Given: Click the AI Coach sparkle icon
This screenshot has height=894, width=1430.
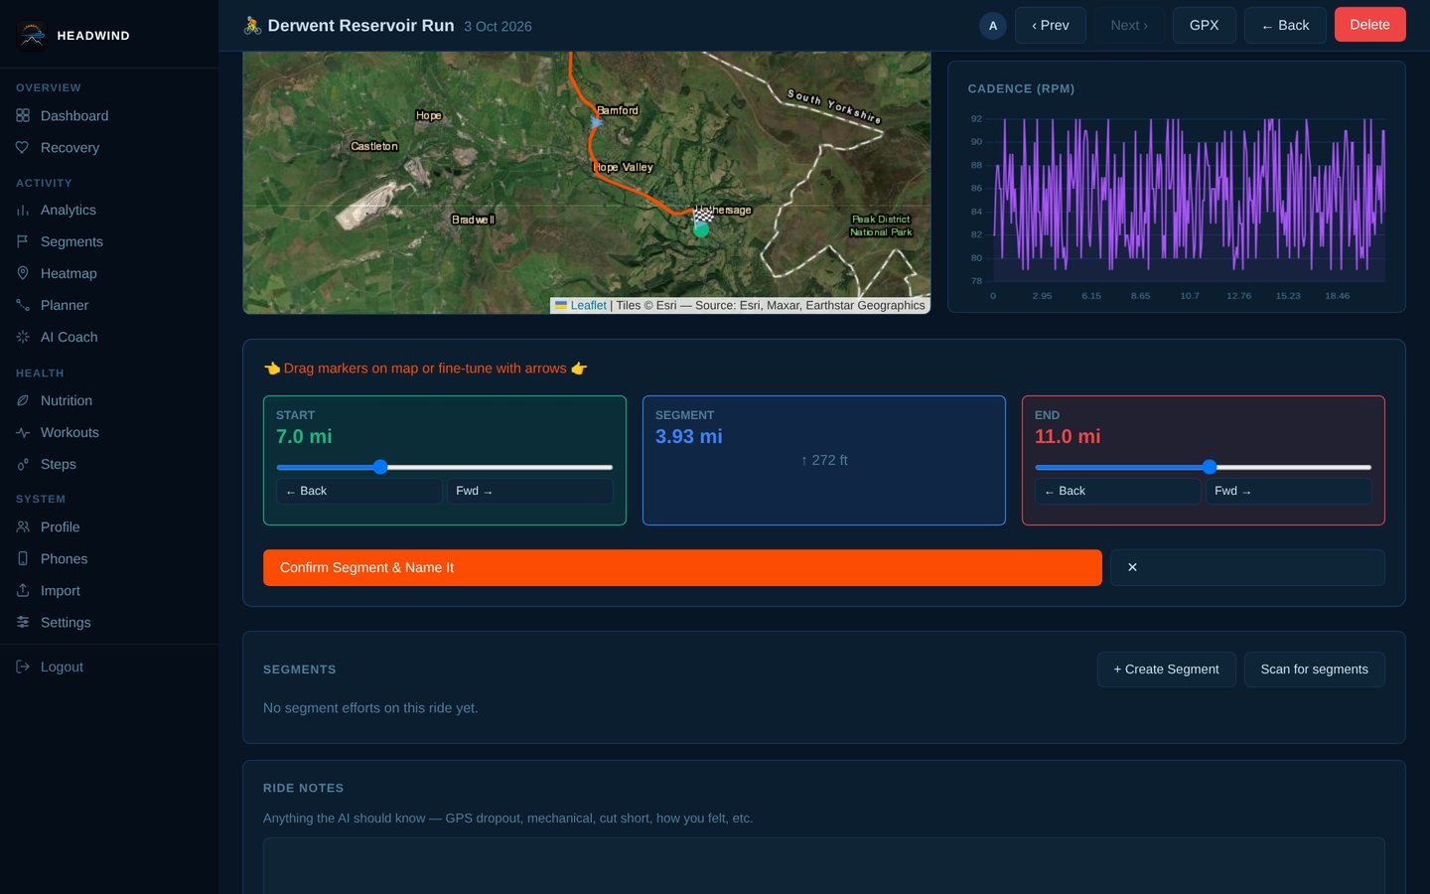Looking at the screenshot, I should 23,337.
